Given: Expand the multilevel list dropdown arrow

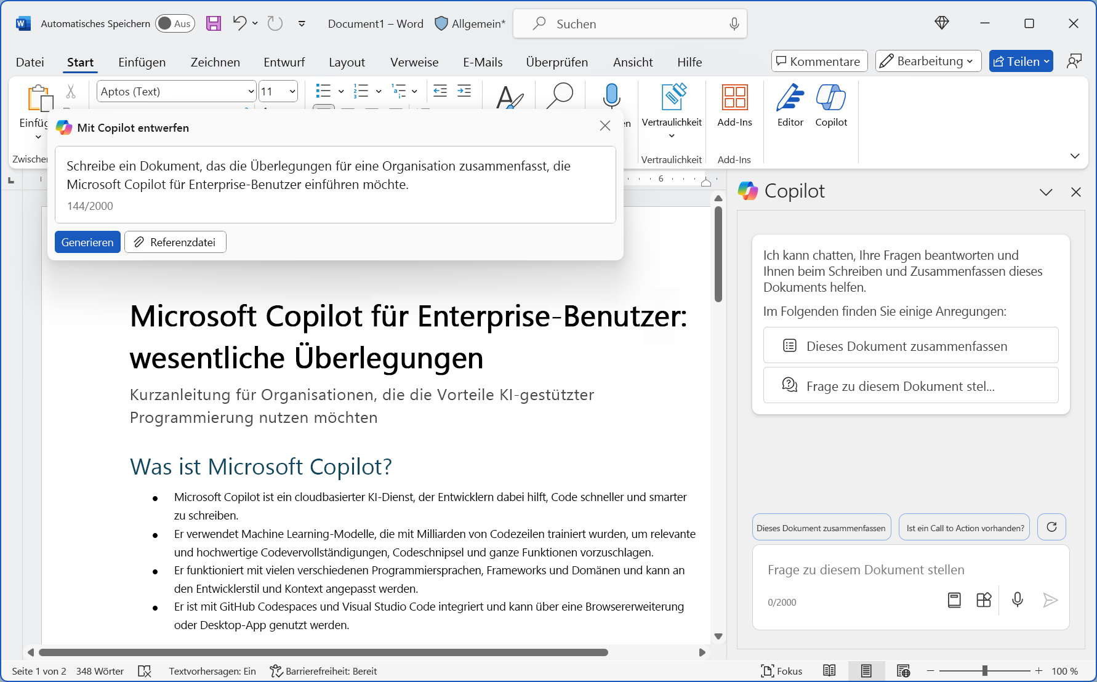Looking at the screenshot, I should (x=414, y=92).
